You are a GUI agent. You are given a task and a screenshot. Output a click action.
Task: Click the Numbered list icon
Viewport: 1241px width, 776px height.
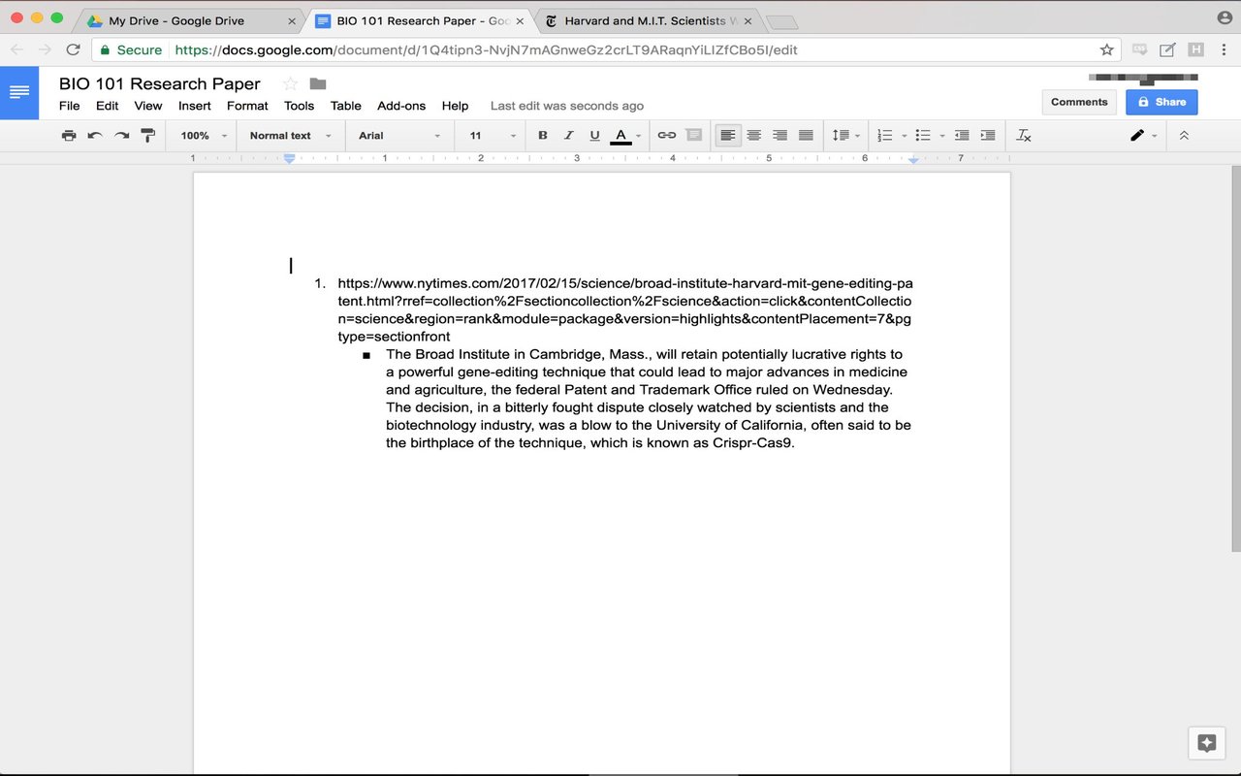(x=885, y=136)
